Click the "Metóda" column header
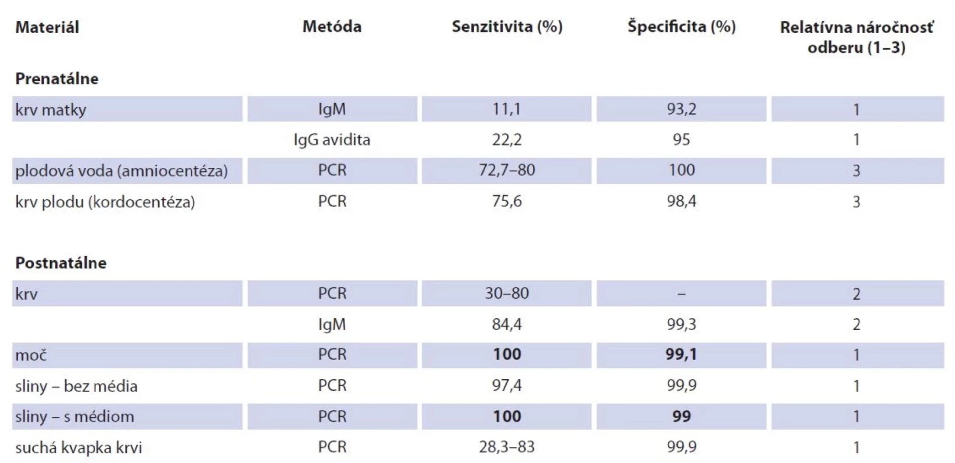The width and height of the screenshot is (955, 463). (332, 26)
